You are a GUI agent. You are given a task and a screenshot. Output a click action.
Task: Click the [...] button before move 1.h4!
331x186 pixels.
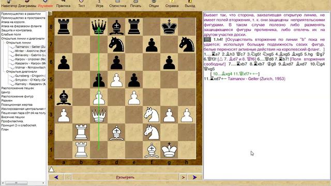coord(207,40)
